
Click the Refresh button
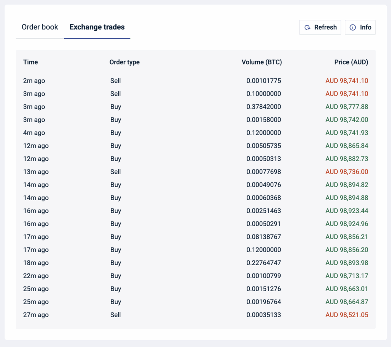(x=320, y=27)
